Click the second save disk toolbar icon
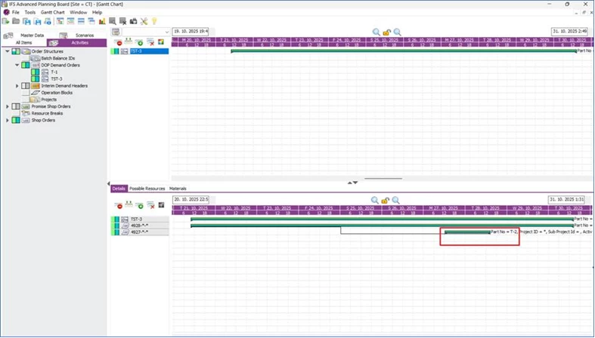Image resolution: width=595 pixels, height=338 pixels. pos(37,21)
